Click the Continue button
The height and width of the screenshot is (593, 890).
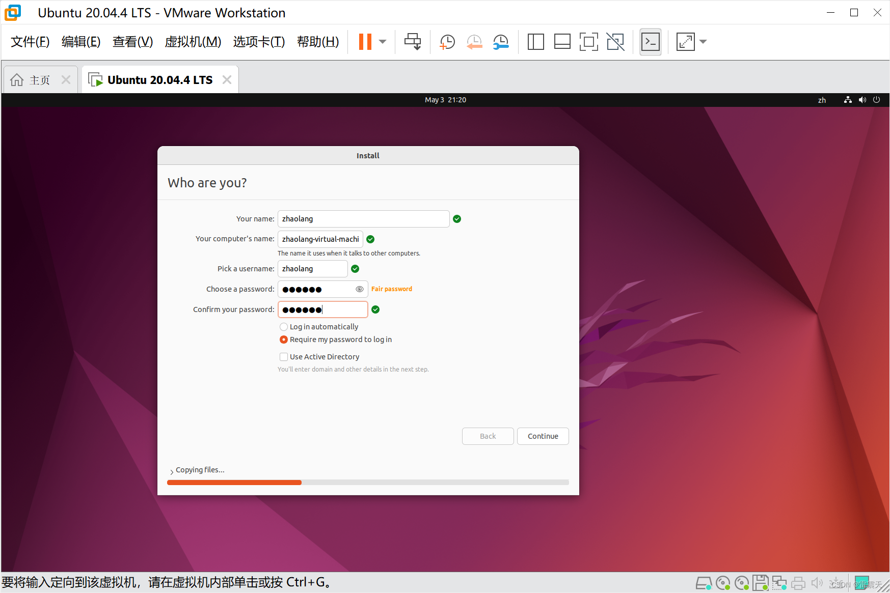tap(543, 436)
